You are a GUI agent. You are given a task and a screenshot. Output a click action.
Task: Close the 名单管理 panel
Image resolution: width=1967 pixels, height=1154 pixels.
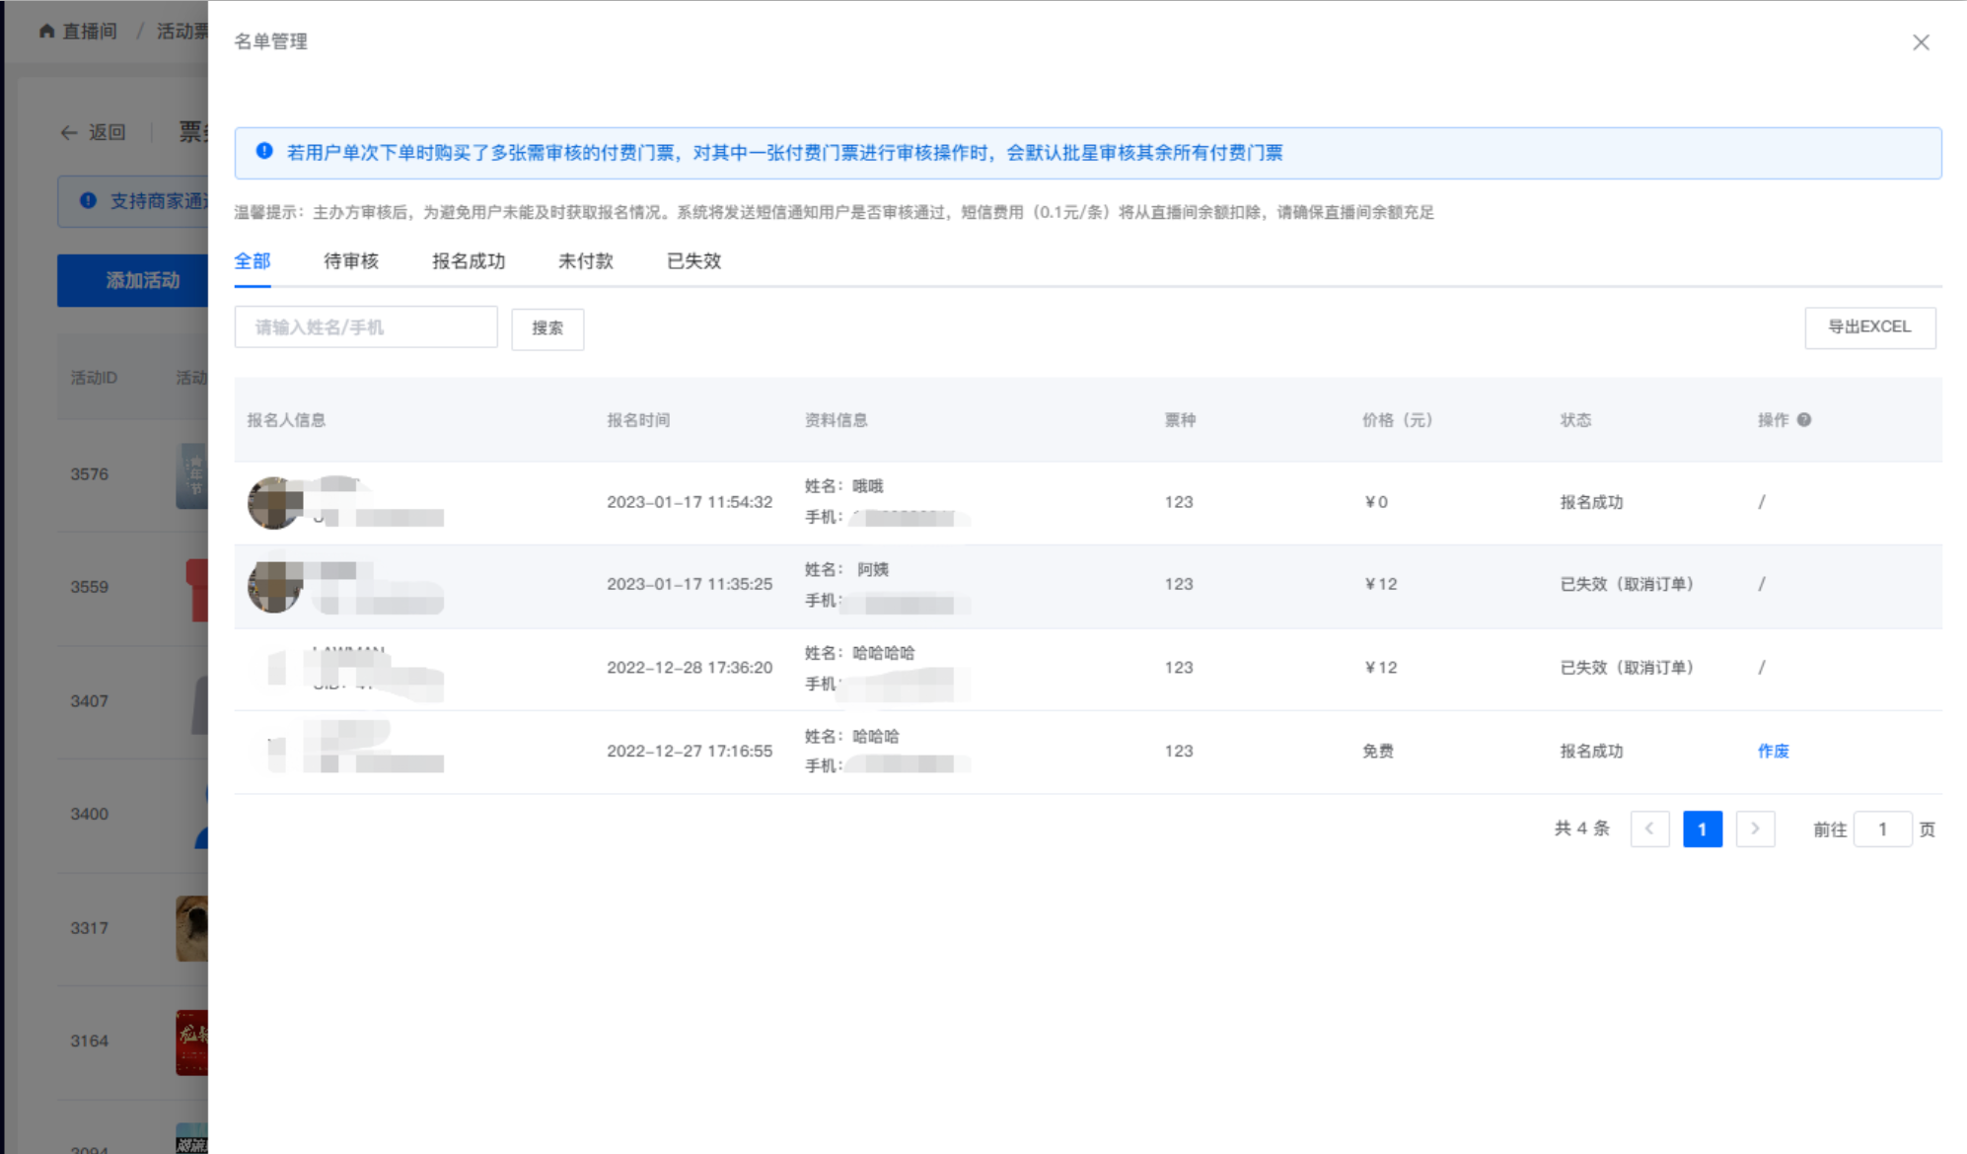coord(1920,42)
